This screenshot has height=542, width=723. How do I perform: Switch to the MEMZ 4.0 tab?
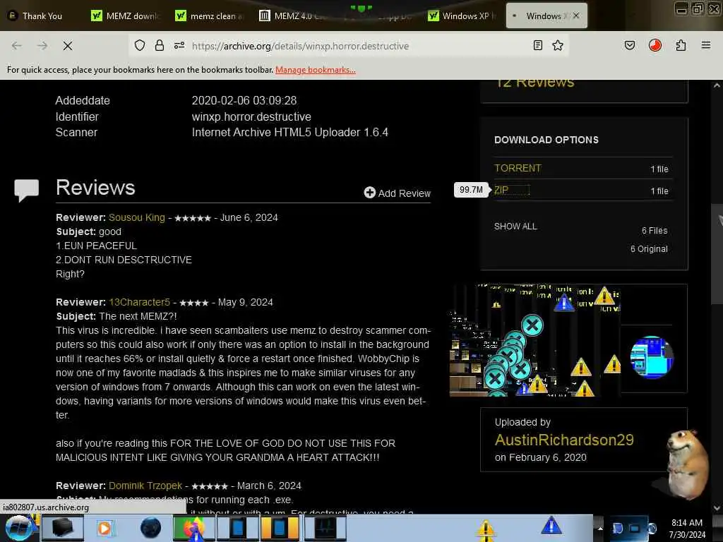point(293,16)
